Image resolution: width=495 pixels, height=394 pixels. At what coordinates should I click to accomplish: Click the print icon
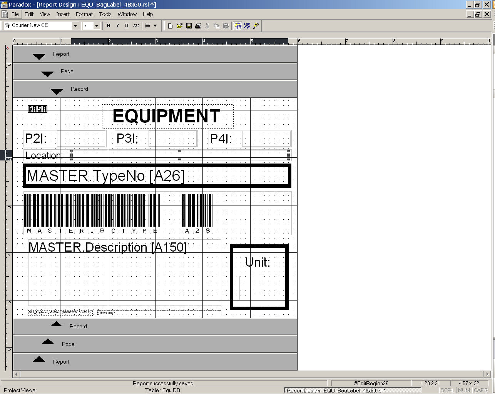198,26
